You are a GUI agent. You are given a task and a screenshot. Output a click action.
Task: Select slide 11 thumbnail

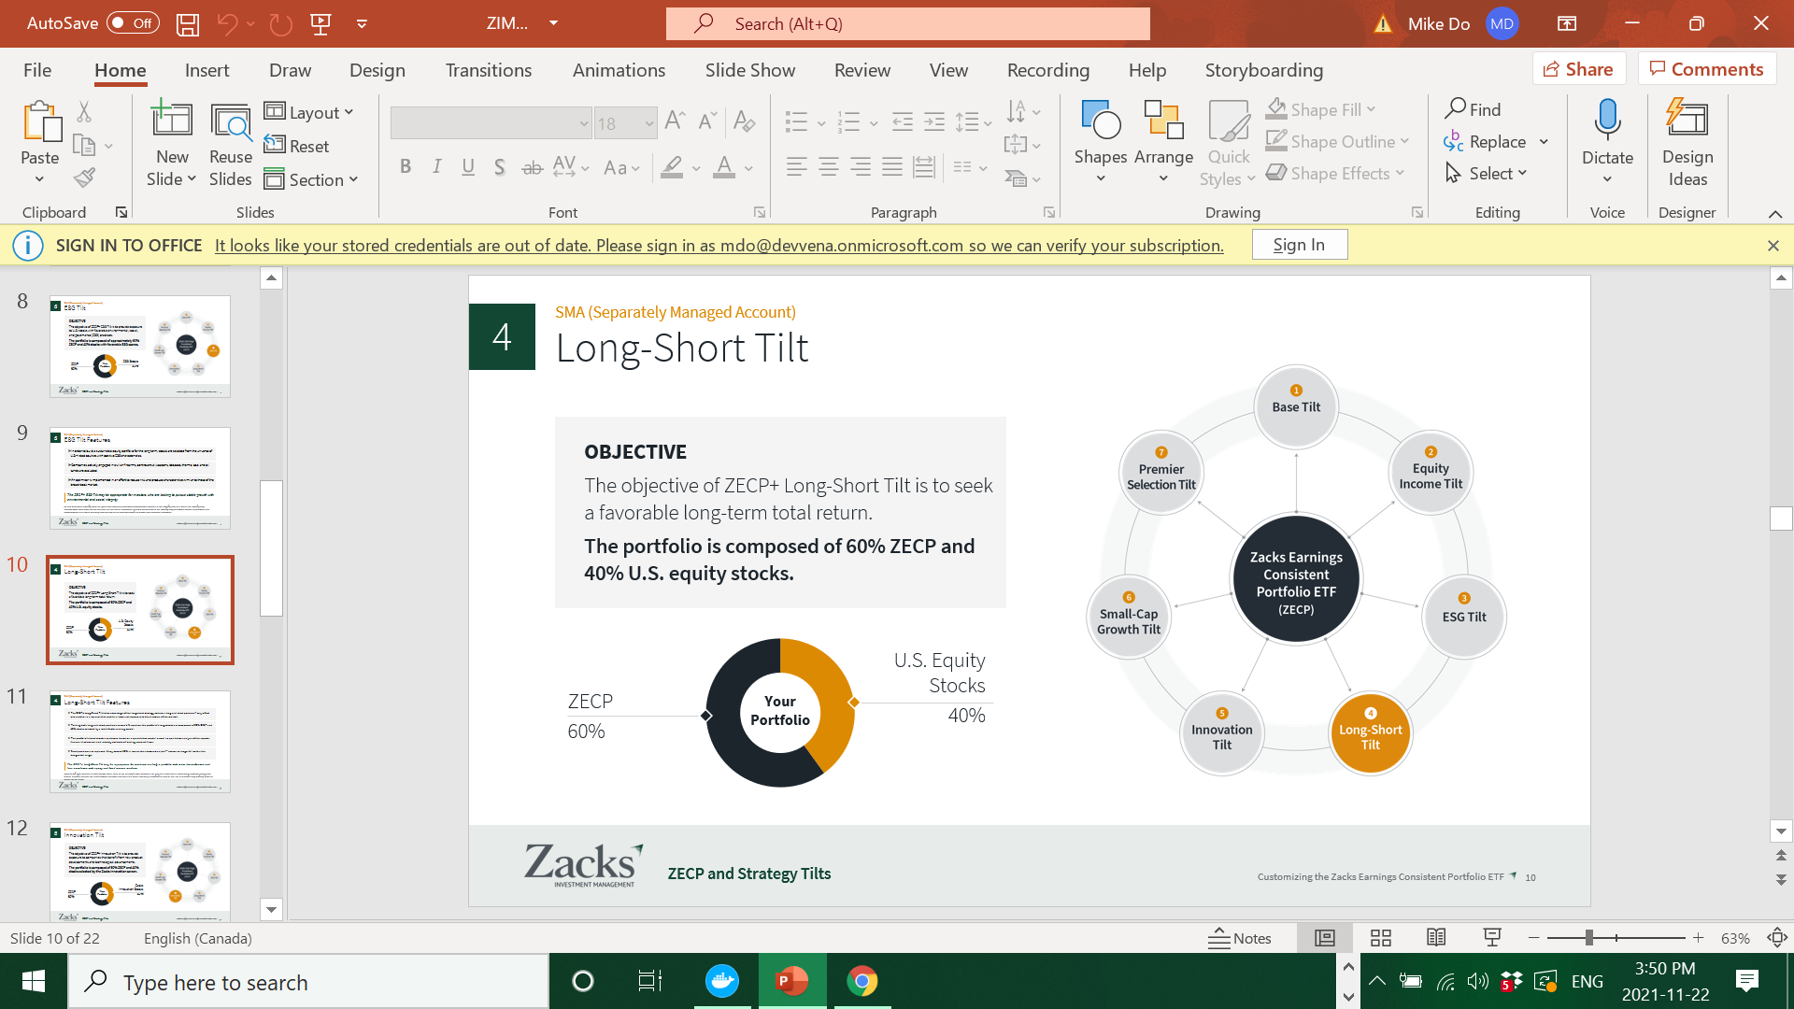(140, 742)
